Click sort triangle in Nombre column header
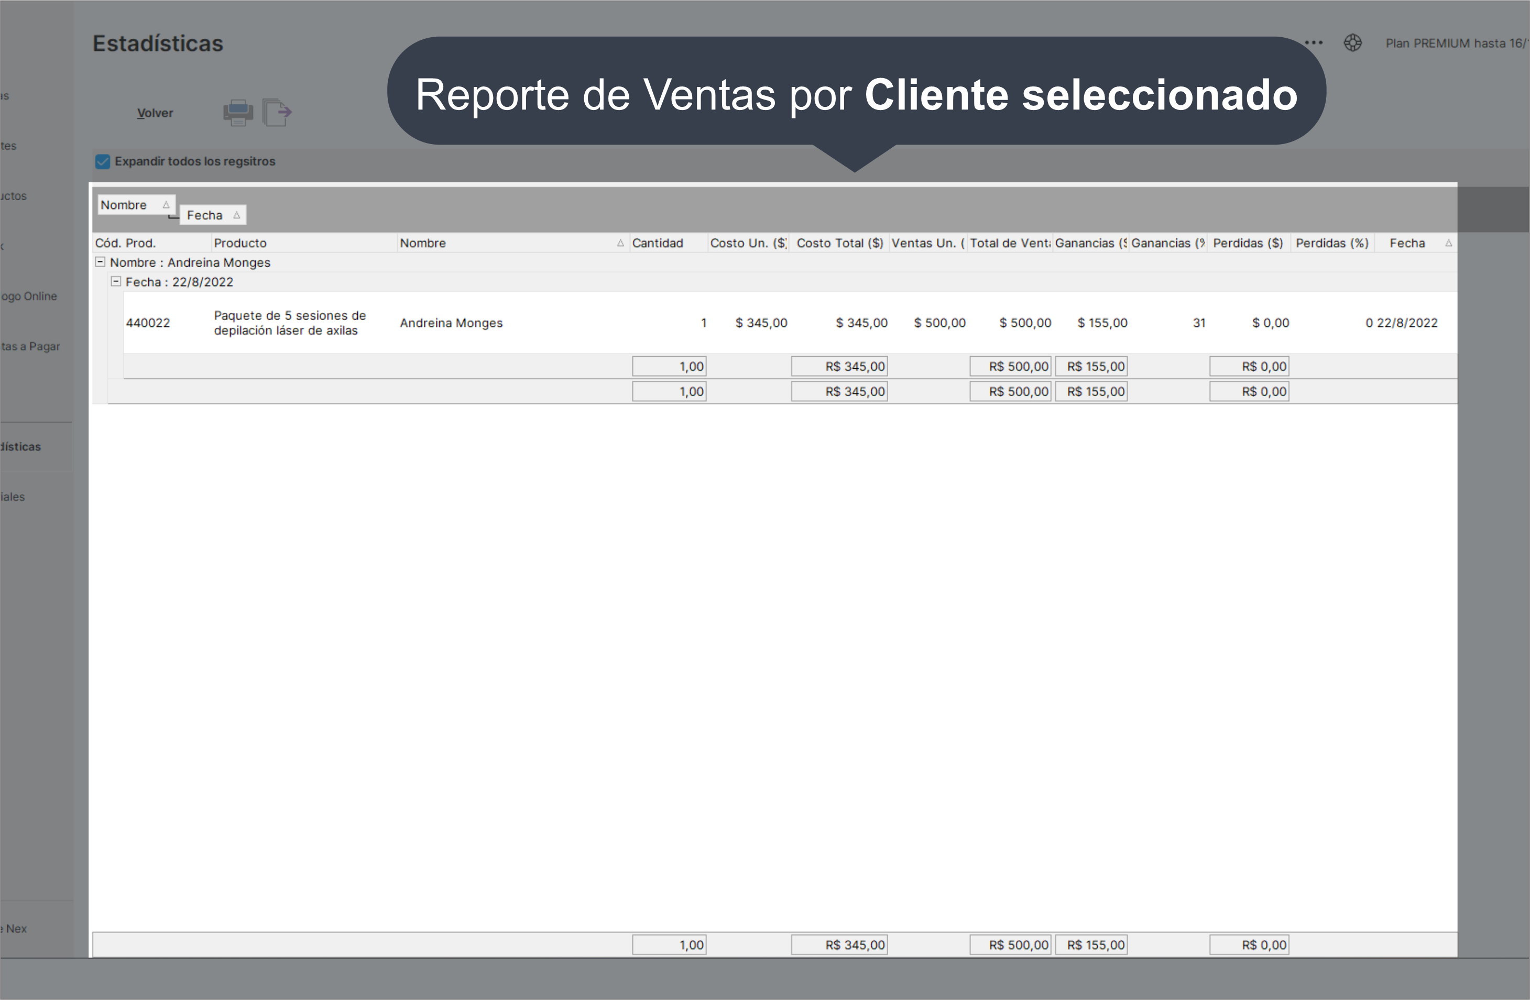1530x1000 pixels. tap(620, 243)
